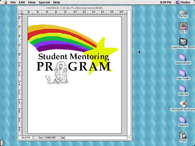Expand the document info arrow popup

(x=63, y=138)
